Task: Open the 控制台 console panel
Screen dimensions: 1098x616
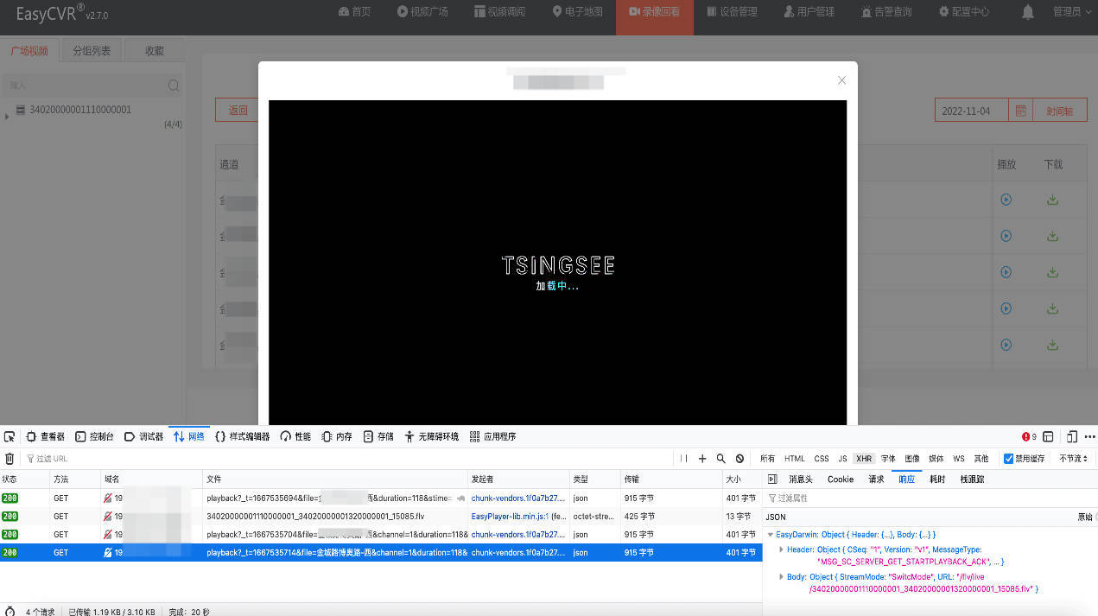Action: pos(94,436)
